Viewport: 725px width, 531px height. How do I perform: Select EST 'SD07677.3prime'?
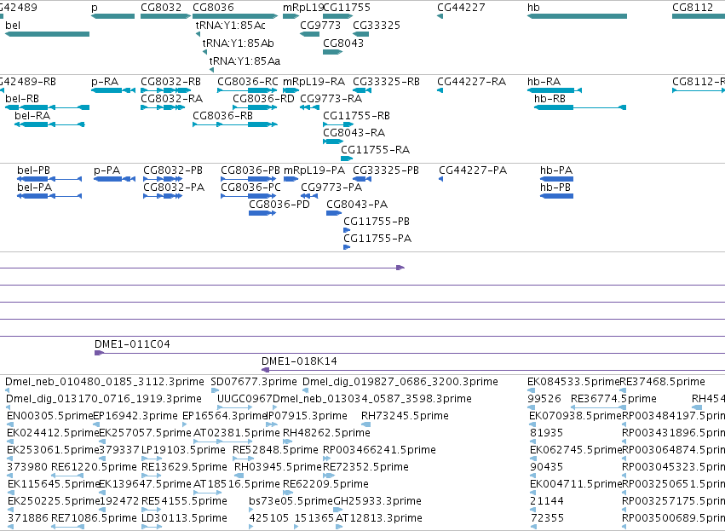254,382
